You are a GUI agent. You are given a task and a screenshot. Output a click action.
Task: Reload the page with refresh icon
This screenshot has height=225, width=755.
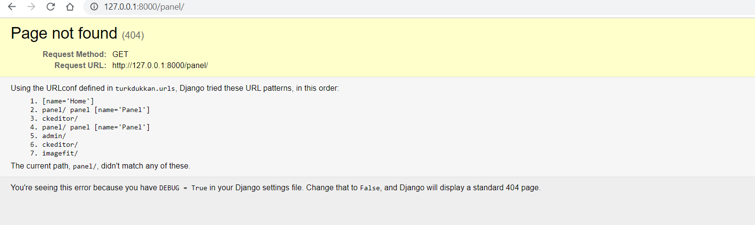tap(51, 7)
